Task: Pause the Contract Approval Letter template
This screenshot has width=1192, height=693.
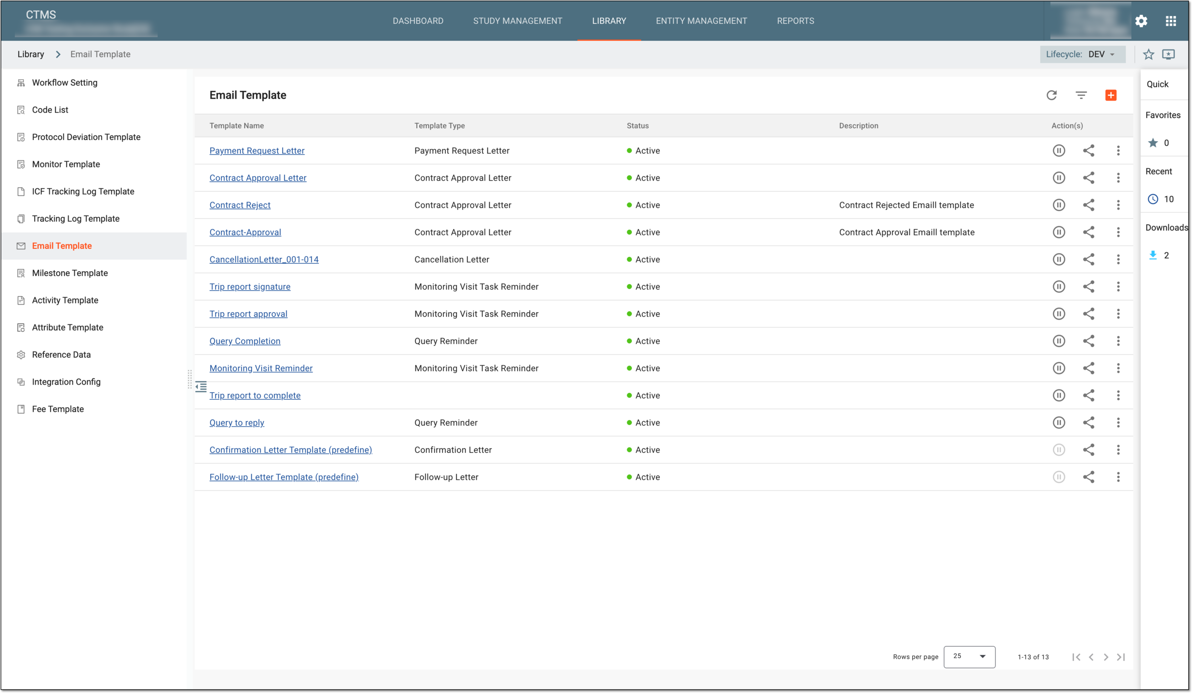Action: tap(1058, 178)
